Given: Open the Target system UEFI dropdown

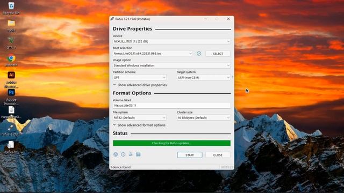Looking at the screenshot, I should click(x=204, y=77).
